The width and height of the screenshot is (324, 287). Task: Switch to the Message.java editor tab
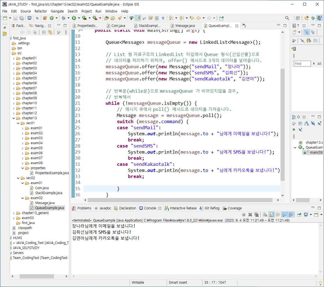185,26
